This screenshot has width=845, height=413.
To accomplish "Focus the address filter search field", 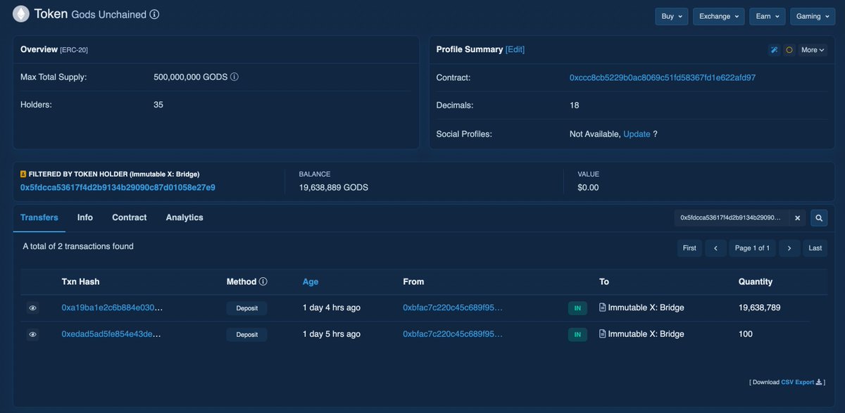I will pos(732,218).
